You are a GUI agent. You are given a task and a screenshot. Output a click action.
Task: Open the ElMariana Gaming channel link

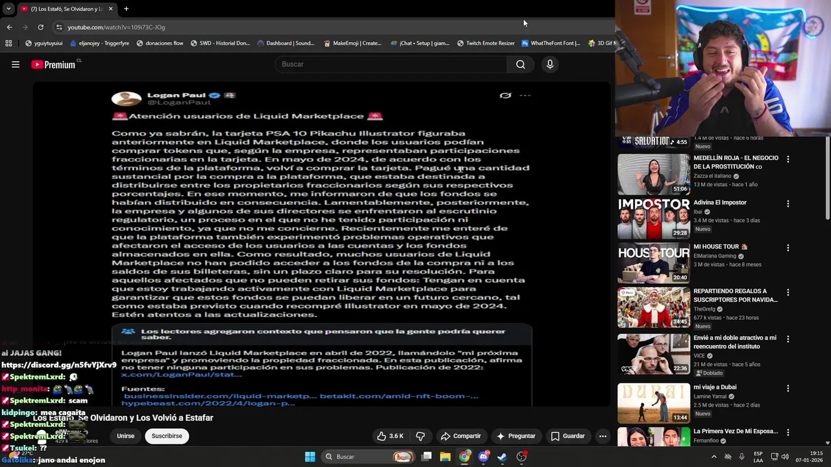(x=715, y=256)
